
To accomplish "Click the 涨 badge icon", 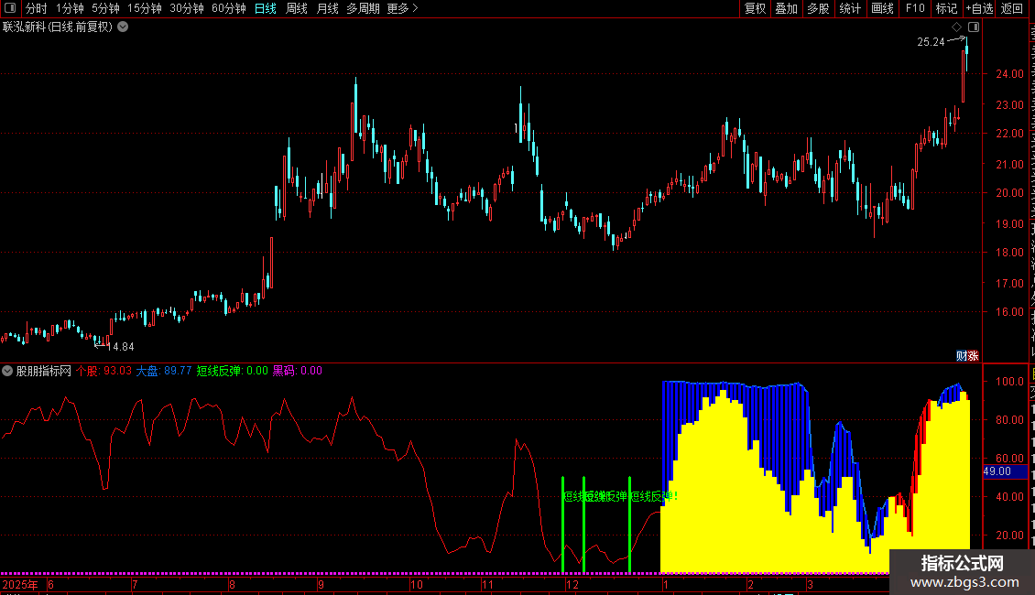I will click(x=973, y=356).
